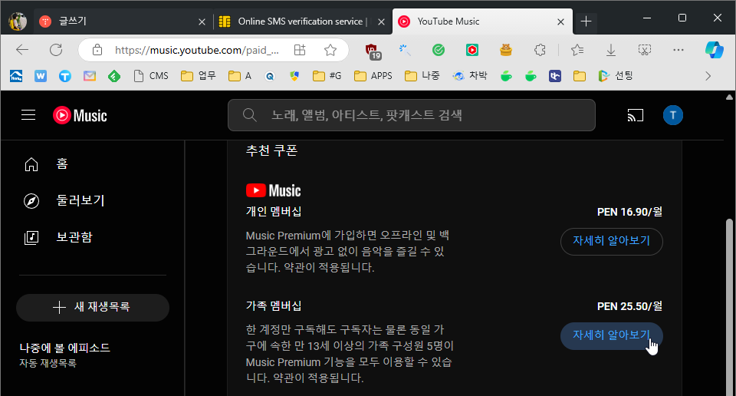Click the site lock icon in address bar

97,50
